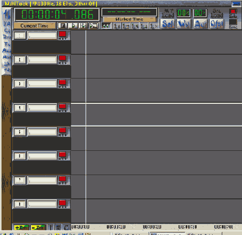The width and height of the screenshot is (242, 235).
Task: Click the rewind double-arrow button
Action: [x=106, y=26]
